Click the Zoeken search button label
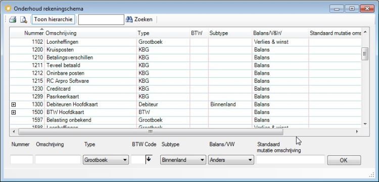Screen dimensions: 379x182 click(x=144, y=20)
